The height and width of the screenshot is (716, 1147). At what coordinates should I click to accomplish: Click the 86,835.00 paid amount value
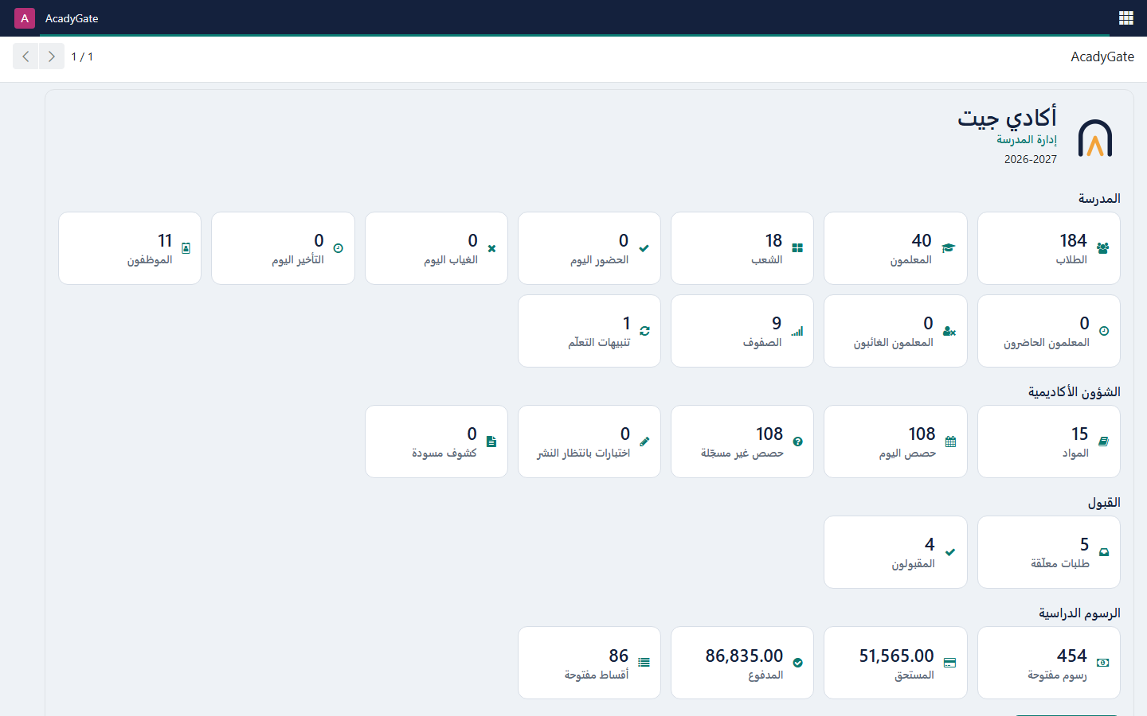click(x=744, y=656)
